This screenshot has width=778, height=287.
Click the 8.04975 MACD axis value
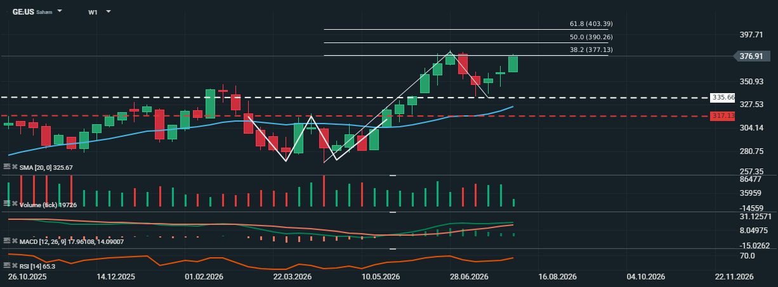point(755,231)
